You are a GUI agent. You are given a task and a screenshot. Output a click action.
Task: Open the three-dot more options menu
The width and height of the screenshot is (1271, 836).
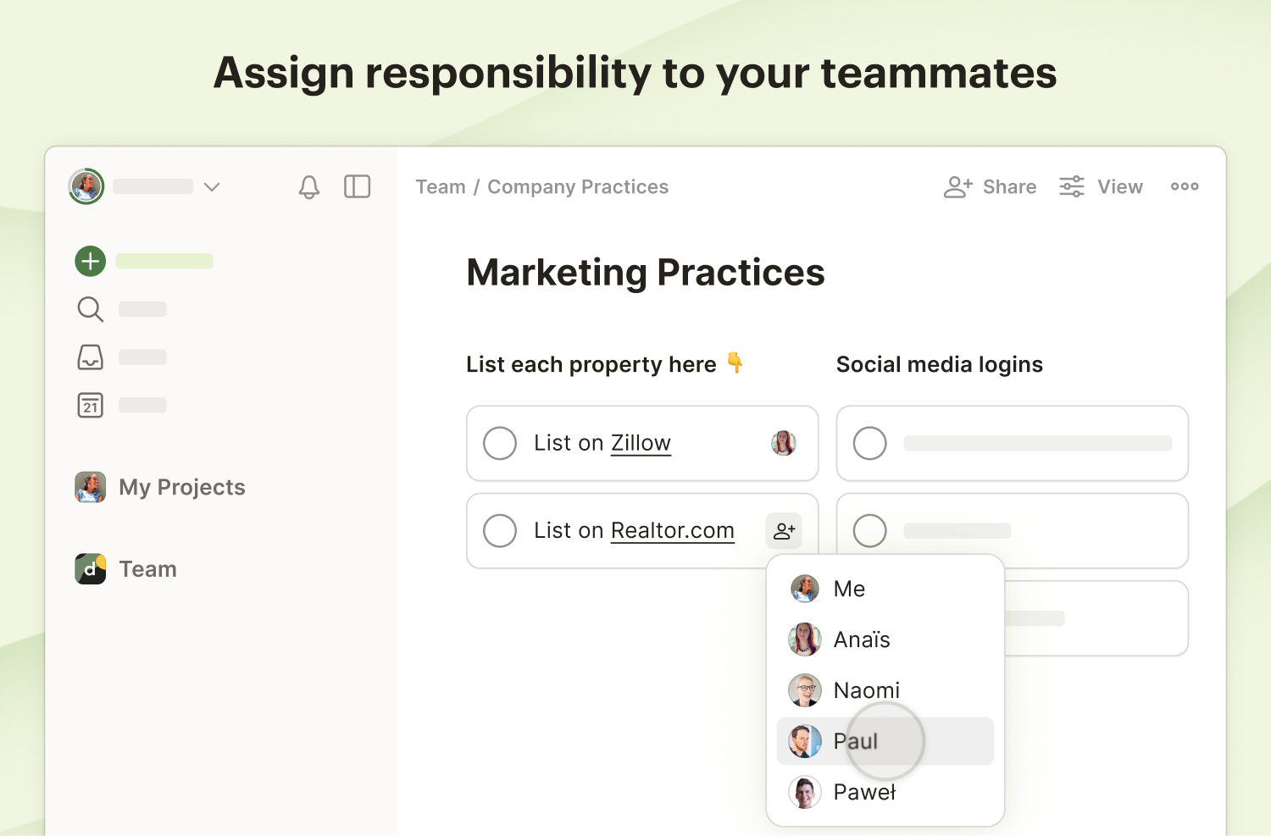pyautogui.click(x=1184, y=186)
